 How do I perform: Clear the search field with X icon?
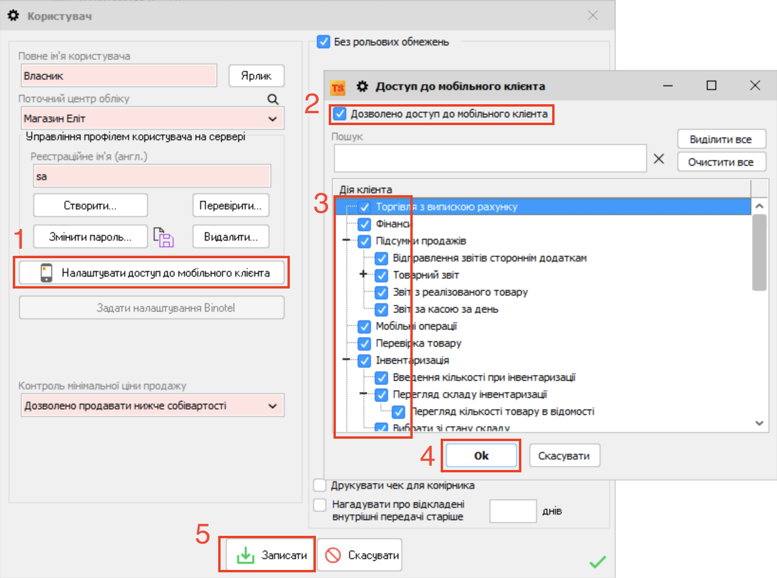(x=658, y=159)
